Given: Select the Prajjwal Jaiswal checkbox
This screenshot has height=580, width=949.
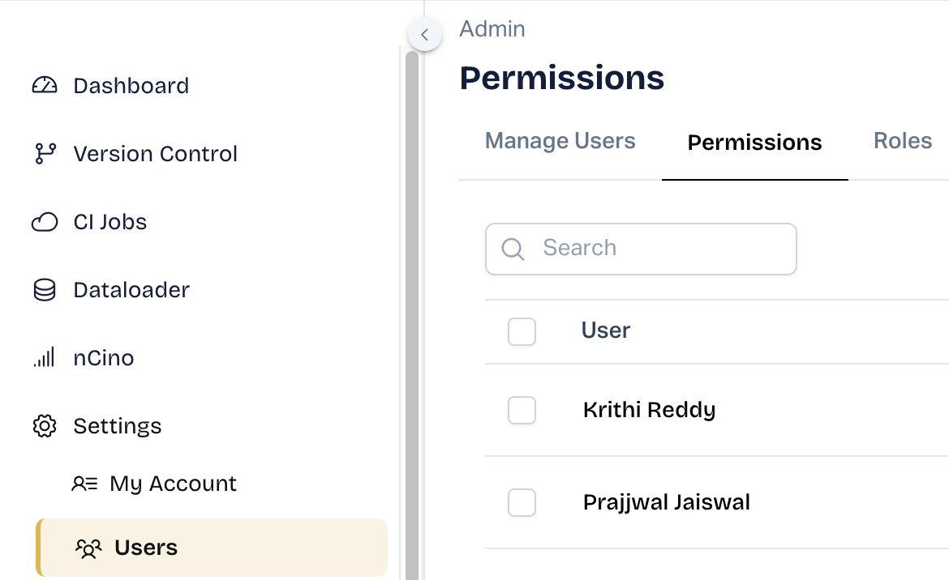Looking at the screenshot, I should tap(522, 503).
